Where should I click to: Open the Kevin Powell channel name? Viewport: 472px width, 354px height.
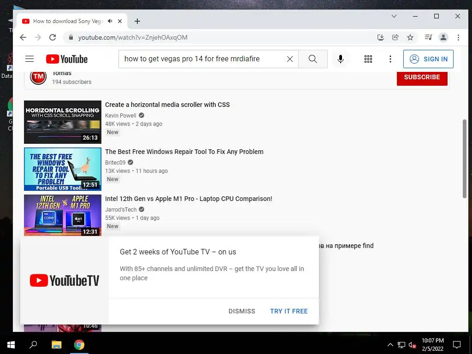[120, 116]
